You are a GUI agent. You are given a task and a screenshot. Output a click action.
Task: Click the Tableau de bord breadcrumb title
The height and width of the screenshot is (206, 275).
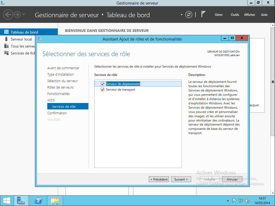pos(128,15)
